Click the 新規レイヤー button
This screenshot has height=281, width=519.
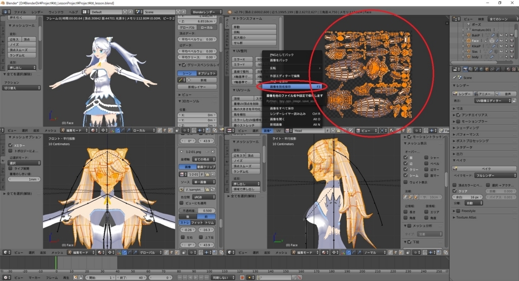click(x=197, y=87)
